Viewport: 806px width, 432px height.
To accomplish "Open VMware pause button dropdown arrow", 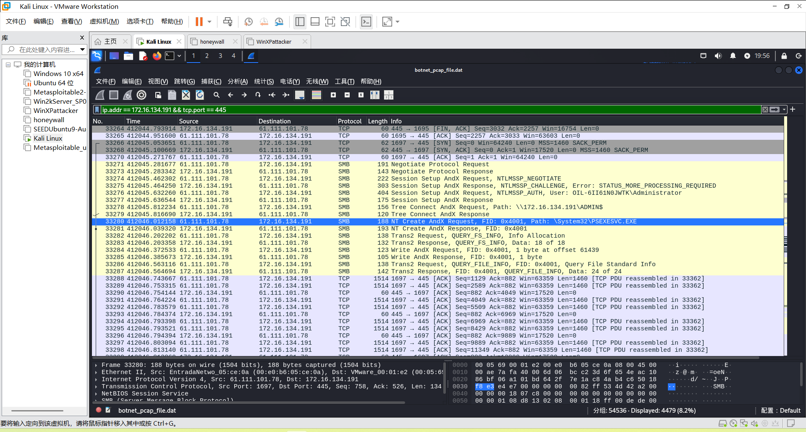I will [209, 22].
